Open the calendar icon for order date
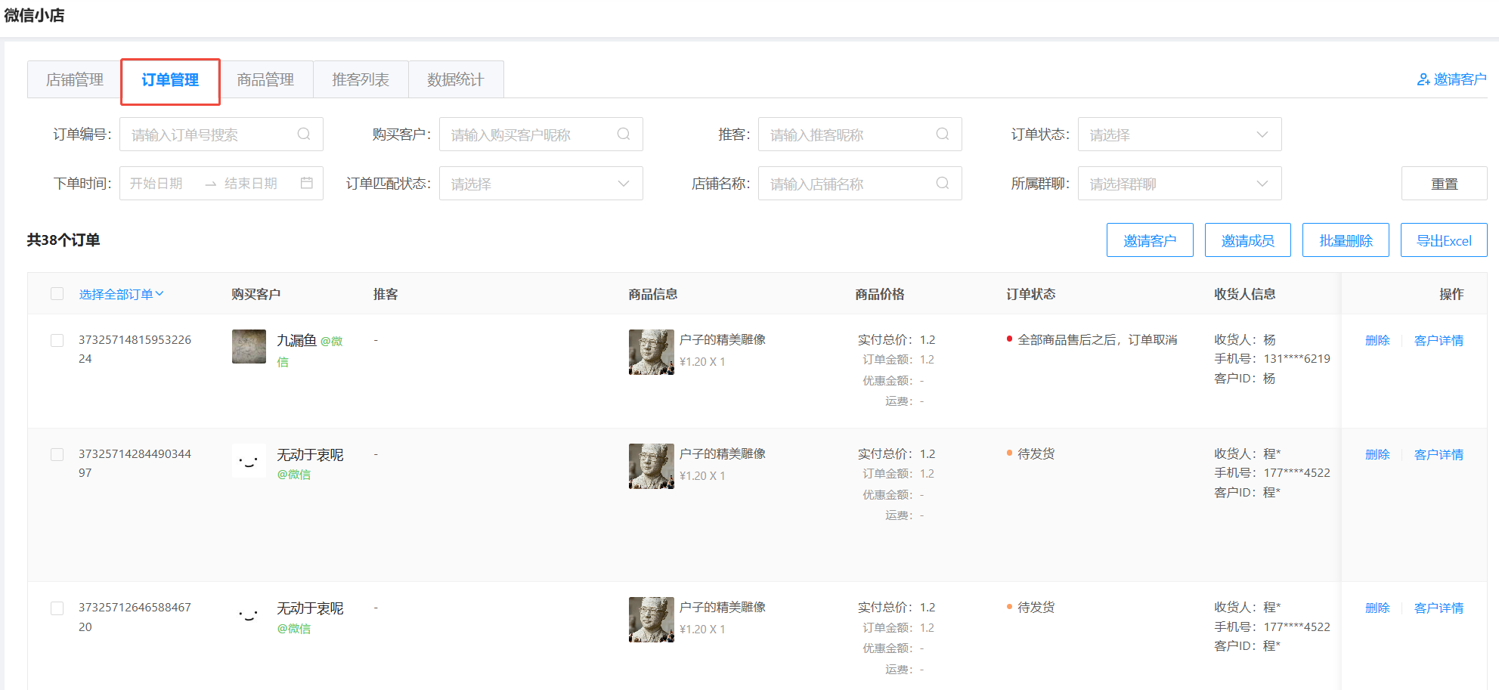This screenshot has width=1499, height=690. pos(306,184)
